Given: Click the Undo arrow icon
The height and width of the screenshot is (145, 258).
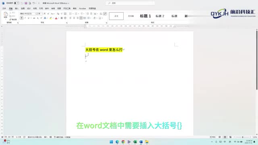Looking at the screenshot, I should tap(33, 3).
